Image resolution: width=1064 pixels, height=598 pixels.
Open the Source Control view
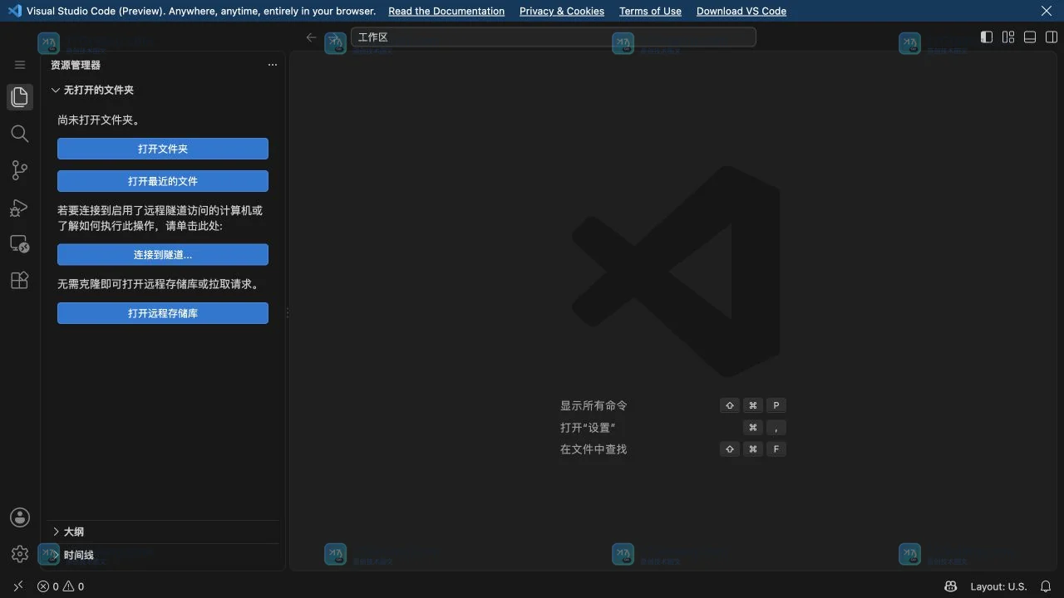click(x=20, y=170)
